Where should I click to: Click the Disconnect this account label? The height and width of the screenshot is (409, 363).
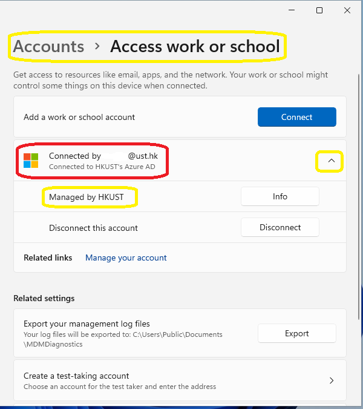click(94, 228)
